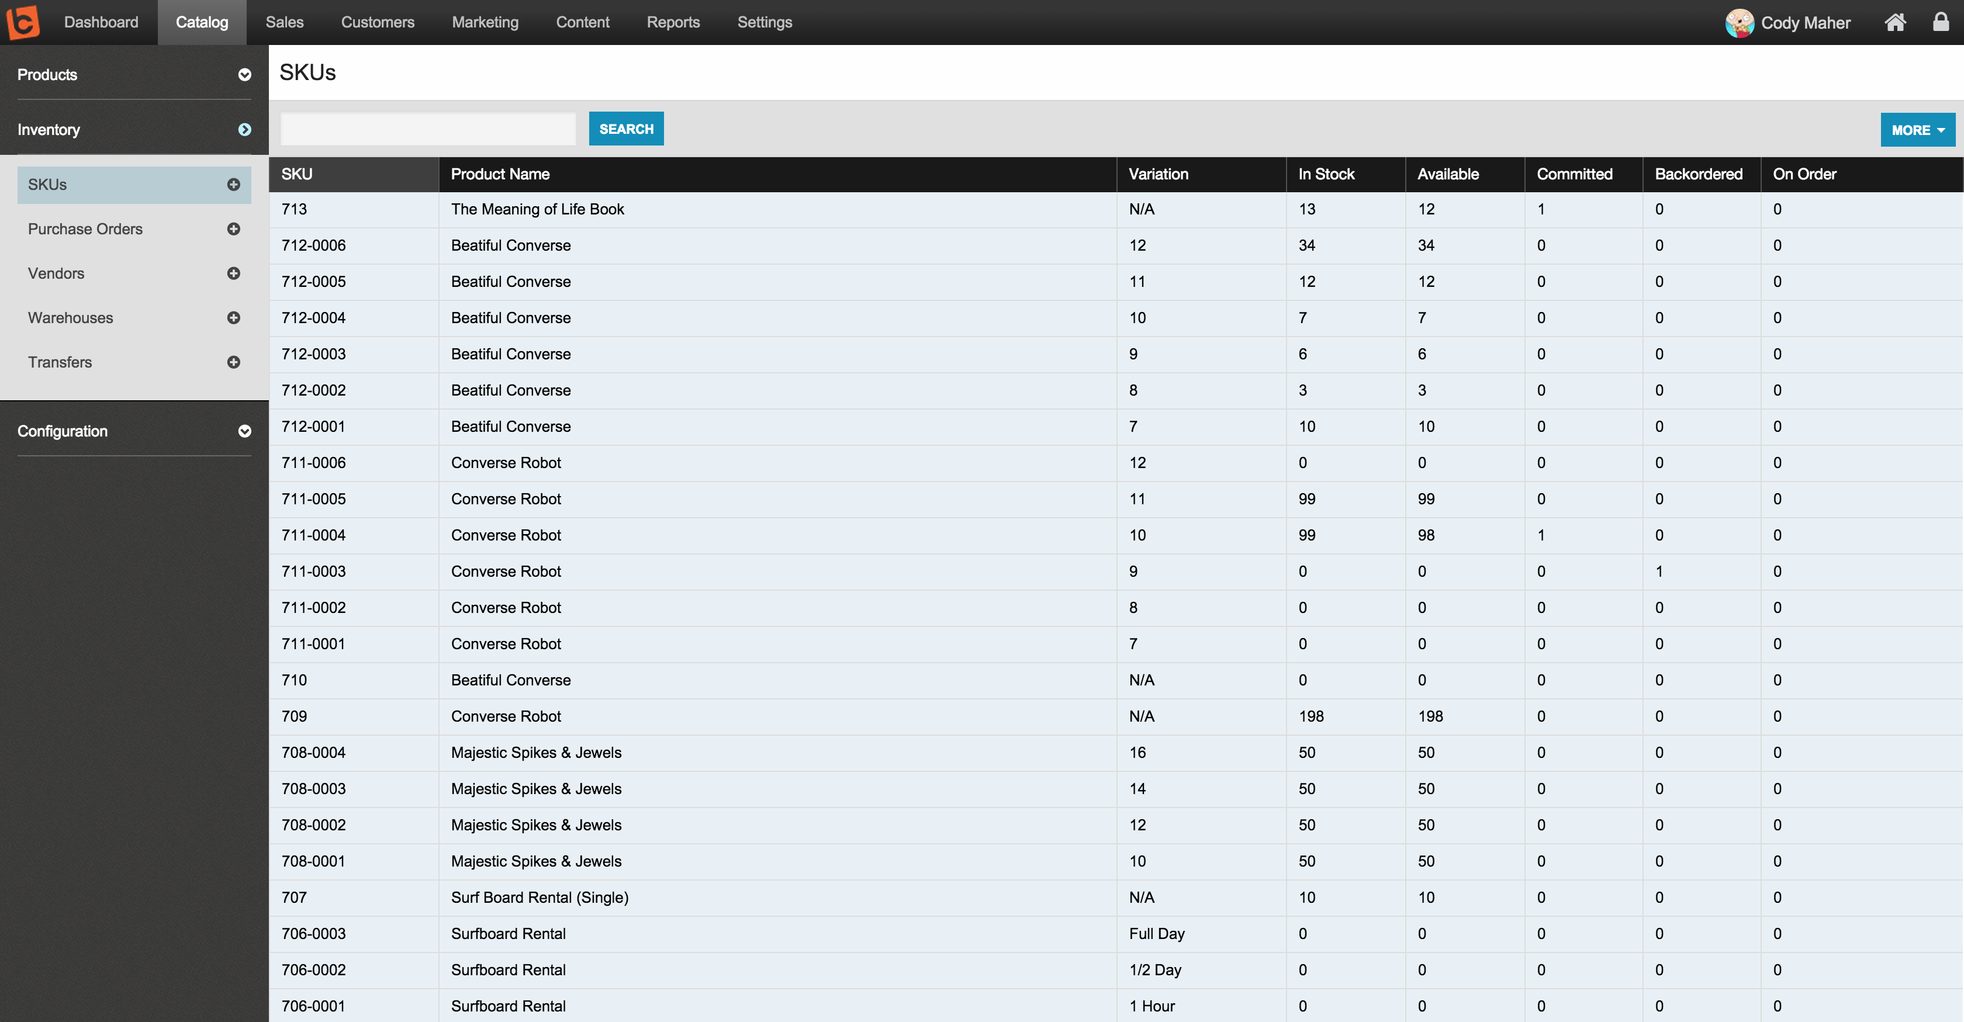
Task: Expand the Products sidebar section
Action: [x=244, y=75]
